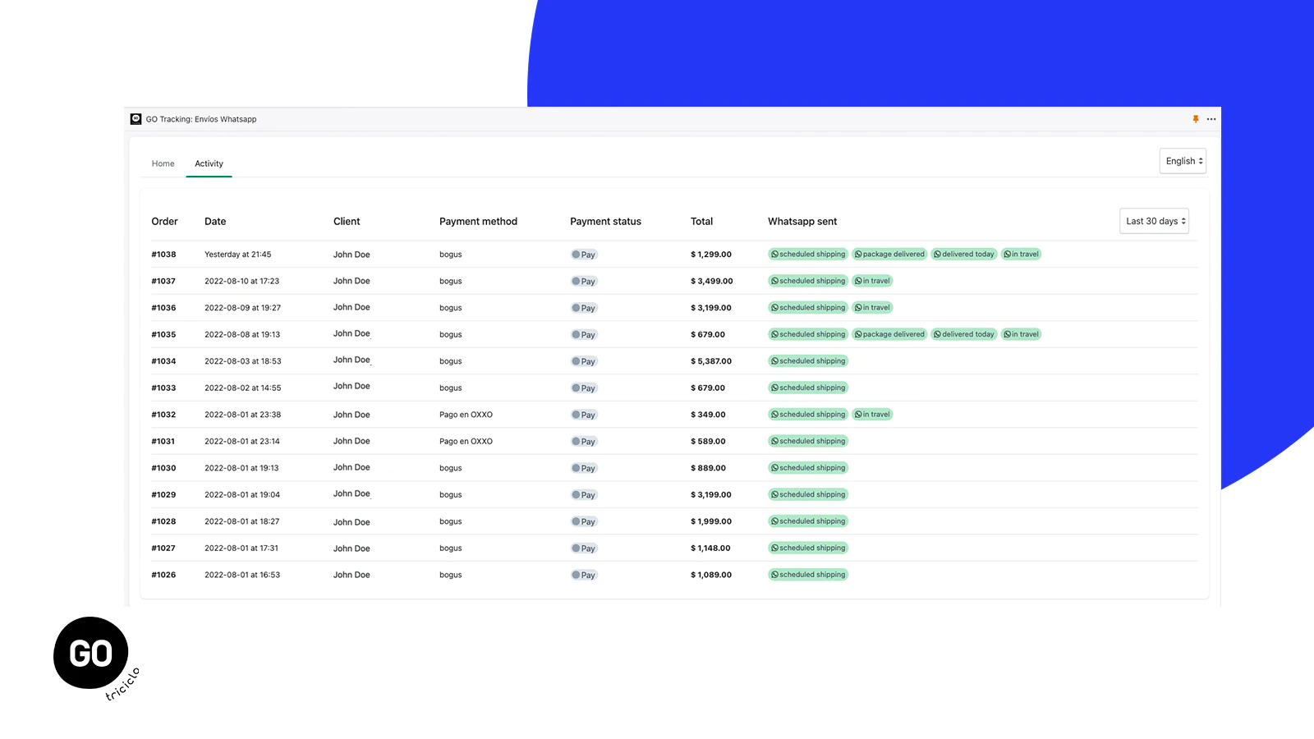Click the Date column header
The width and height of the screenshot is (1314, 739).
tap(215, 222)
